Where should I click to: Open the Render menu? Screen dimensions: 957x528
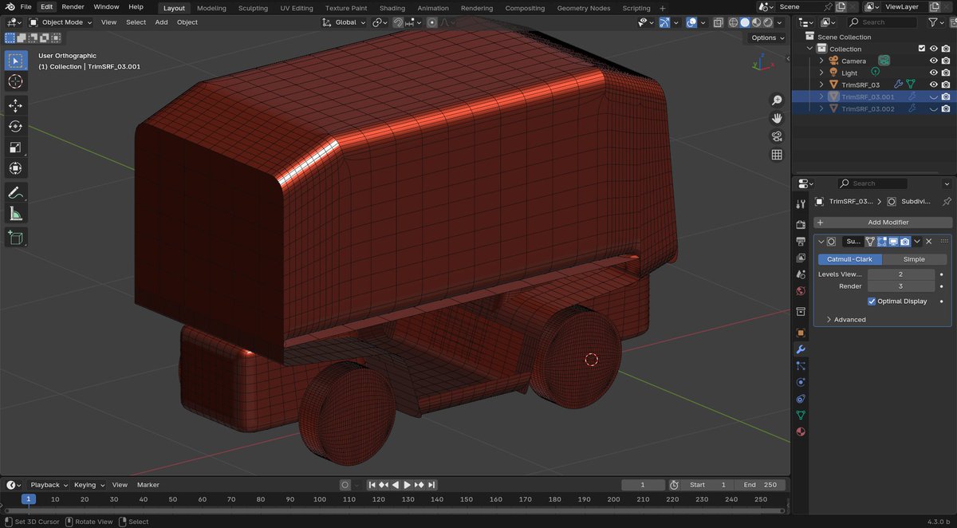[73, 6]
